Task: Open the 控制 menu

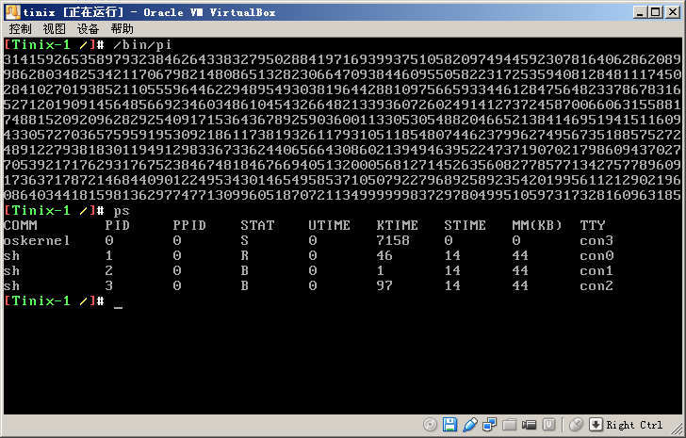Action: click(20, 29)
